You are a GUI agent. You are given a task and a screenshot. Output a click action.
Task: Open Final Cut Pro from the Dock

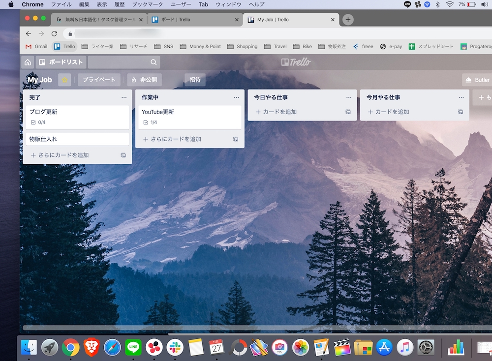coord(342,348)
